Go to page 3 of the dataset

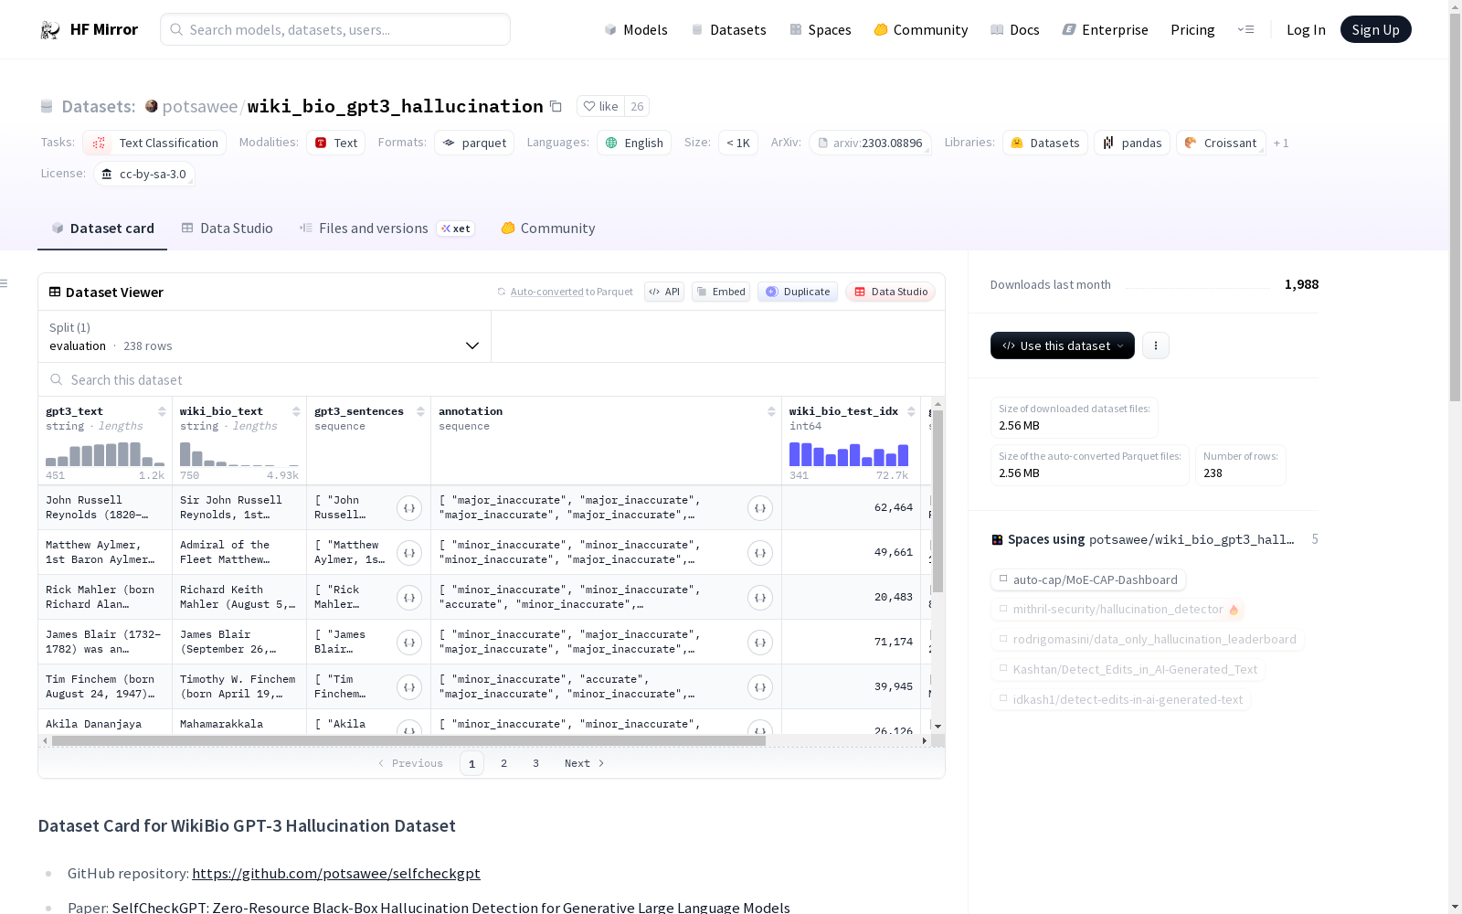point(535,763)
